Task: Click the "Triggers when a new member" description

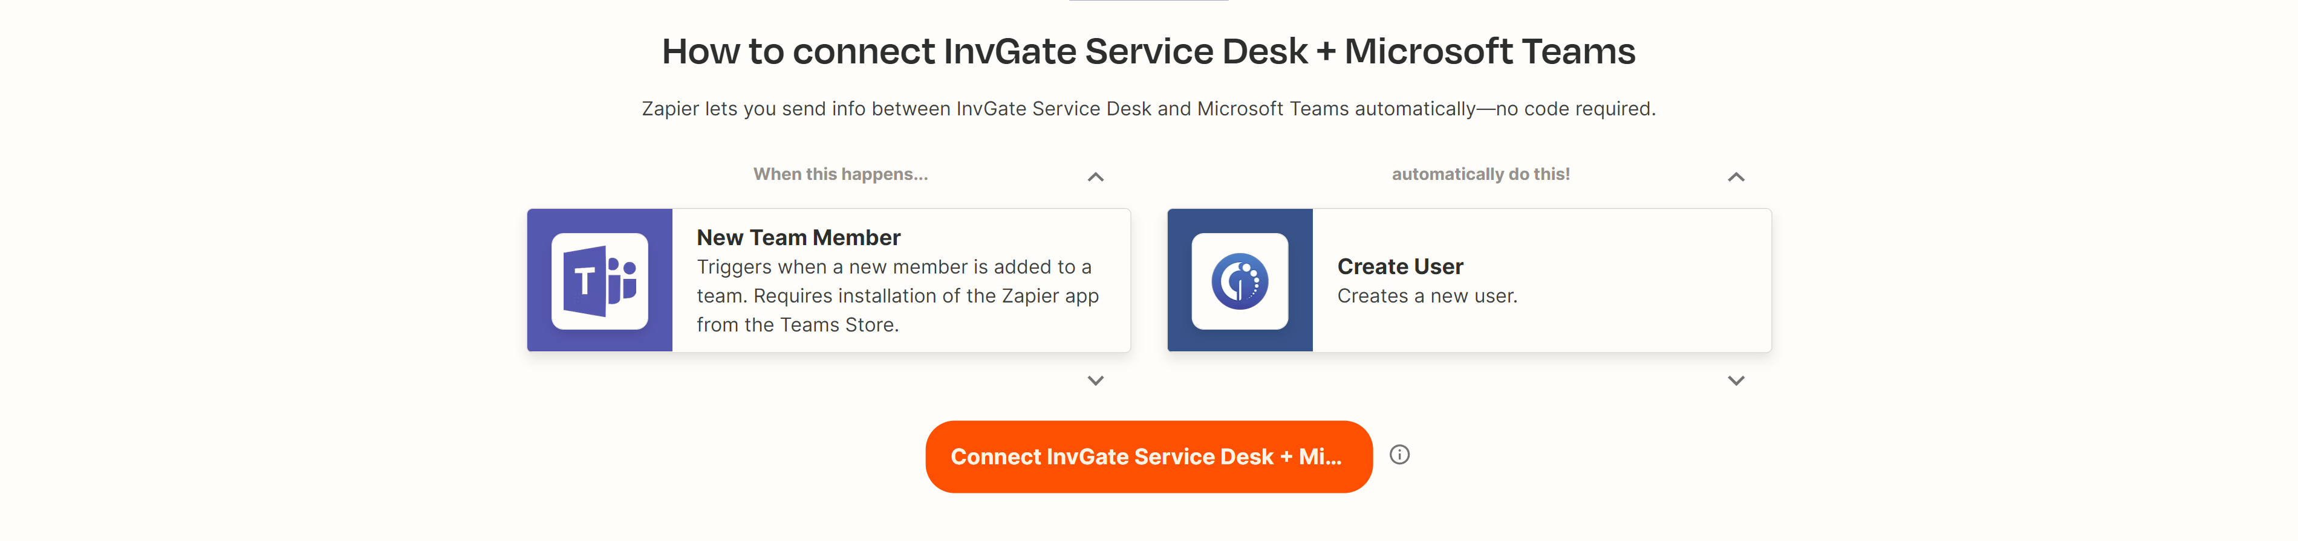Action: [897, 296]
